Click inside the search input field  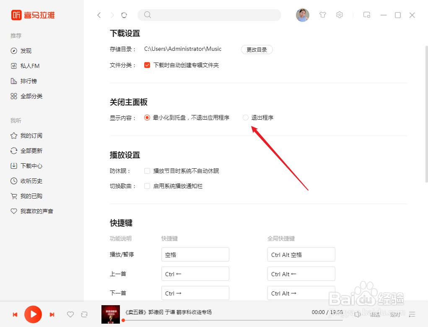pos(209,15)
